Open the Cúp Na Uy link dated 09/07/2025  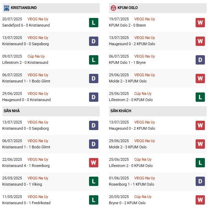click(38, 56)
